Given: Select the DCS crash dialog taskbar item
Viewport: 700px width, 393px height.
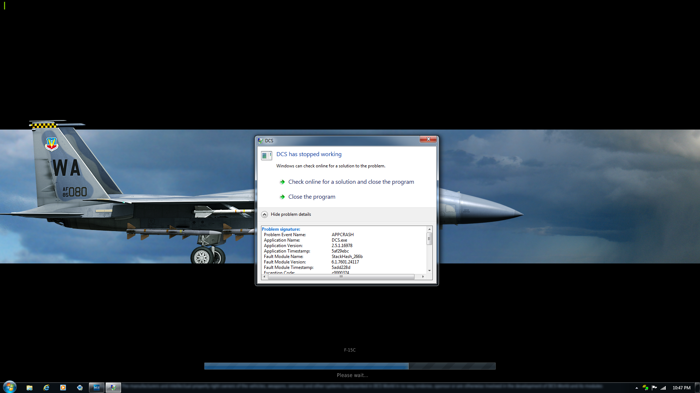Looking at the screenshot, I should [113, 388].
